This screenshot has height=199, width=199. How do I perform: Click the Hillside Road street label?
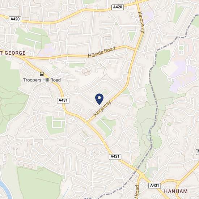(x=102, y=52)
